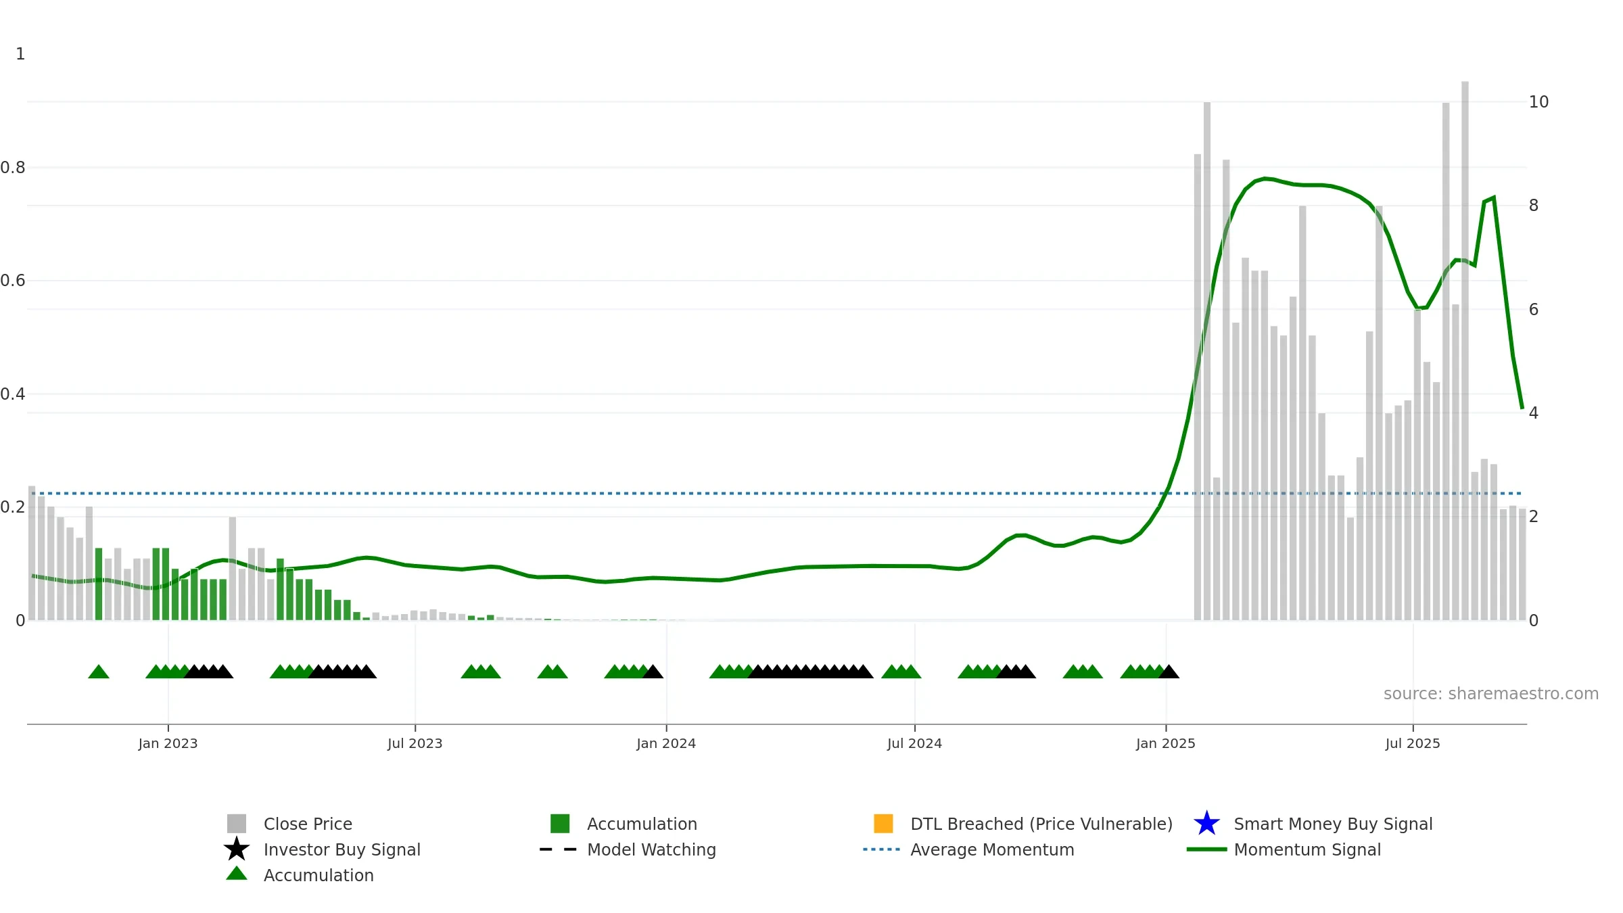
Task: Click the green Accumulation triangle legend icon
Action: (237, 873)
